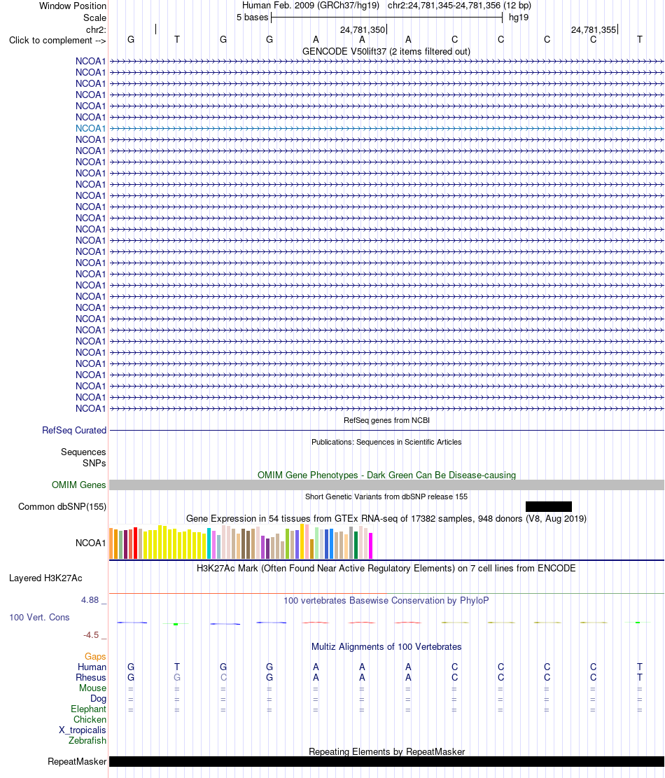665x778 pixels.
Task: Open the 100 Vert. Cons track label
Action: (x=39, y=617)
